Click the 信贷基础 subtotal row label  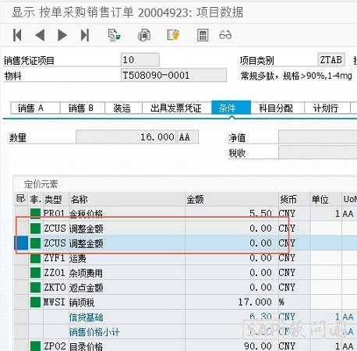[87, 317]
